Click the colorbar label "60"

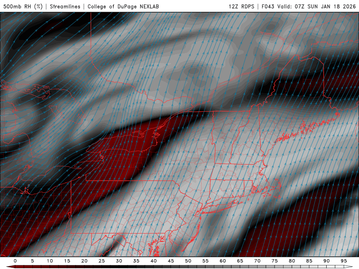(223, 261)
